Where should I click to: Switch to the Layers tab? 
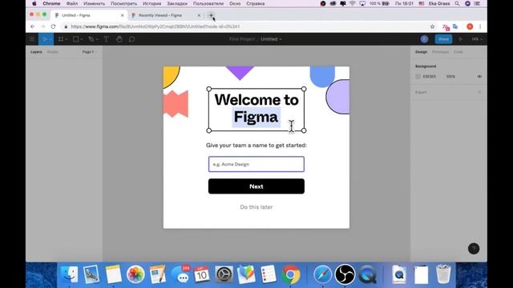(36, 52)
